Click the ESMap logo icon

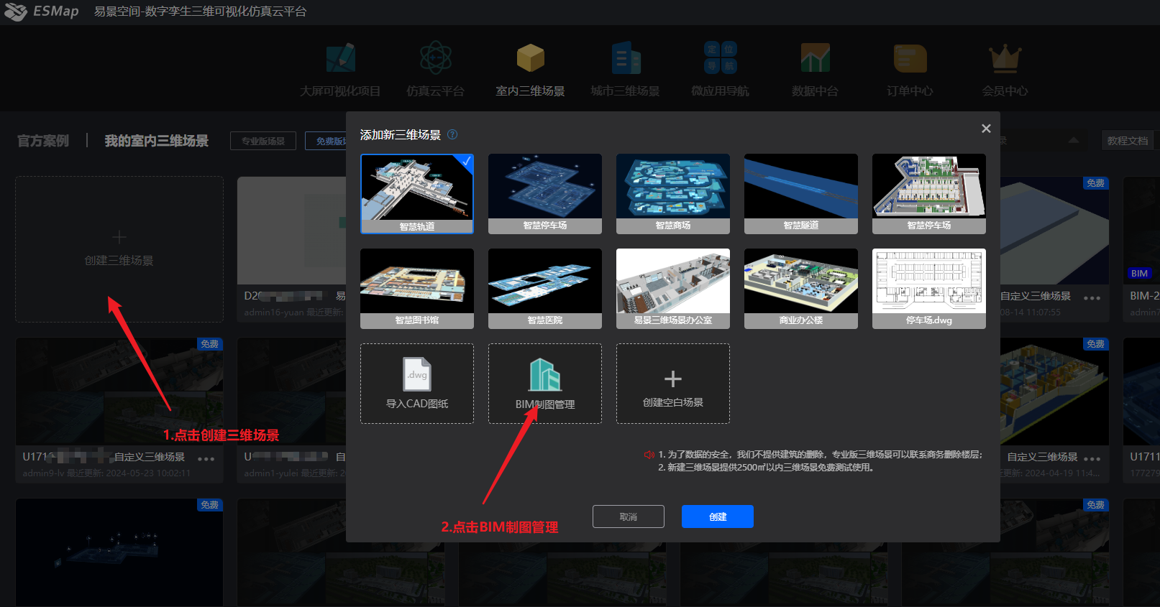tap(16, 11)
